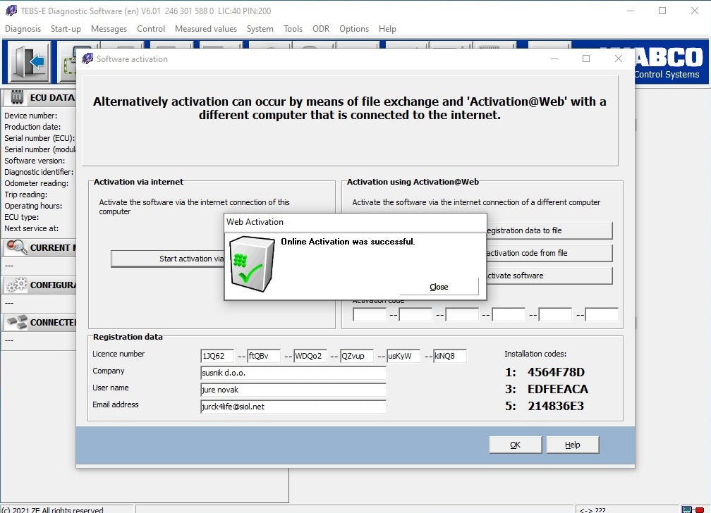Image resolution: width=711 pixels, height=513 pixels.
Task: Click the green checkmark activation box icon
Action: [252, 264]
